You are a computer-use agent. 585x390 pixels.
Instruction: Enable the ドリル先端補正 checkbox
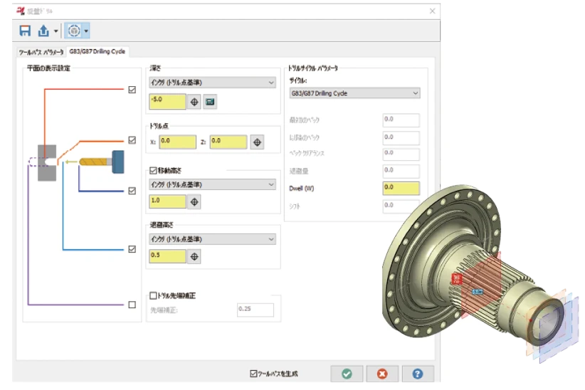(153, 295)
